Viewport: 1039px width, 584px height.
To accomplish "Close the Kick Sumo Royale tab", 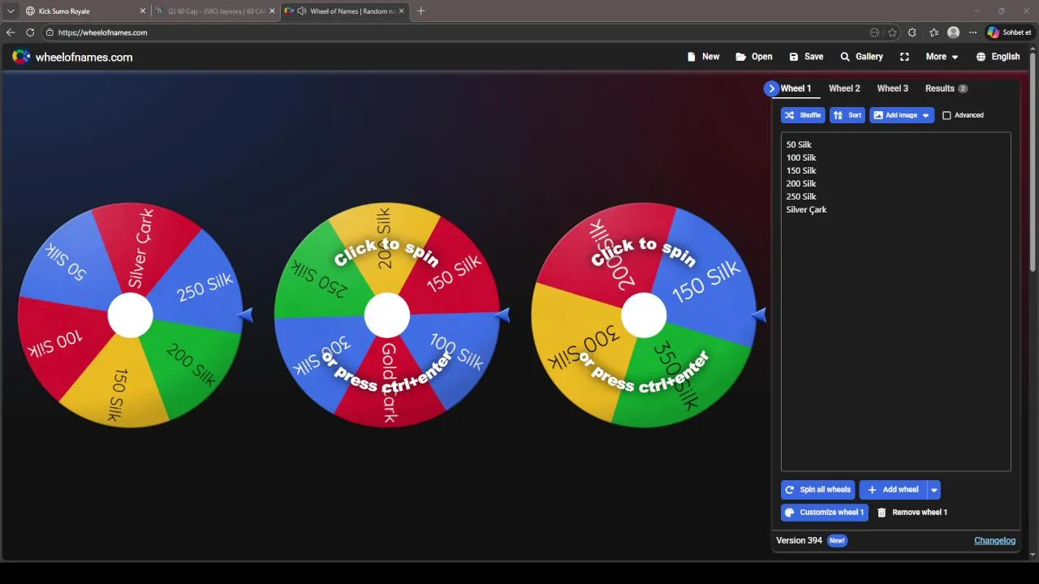I will click(x=142, y=11).
